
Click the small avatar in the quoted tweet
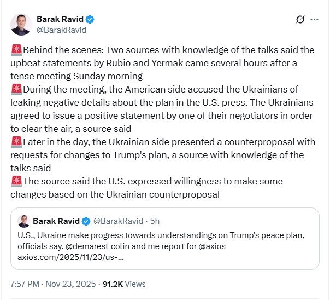[23, 221]
